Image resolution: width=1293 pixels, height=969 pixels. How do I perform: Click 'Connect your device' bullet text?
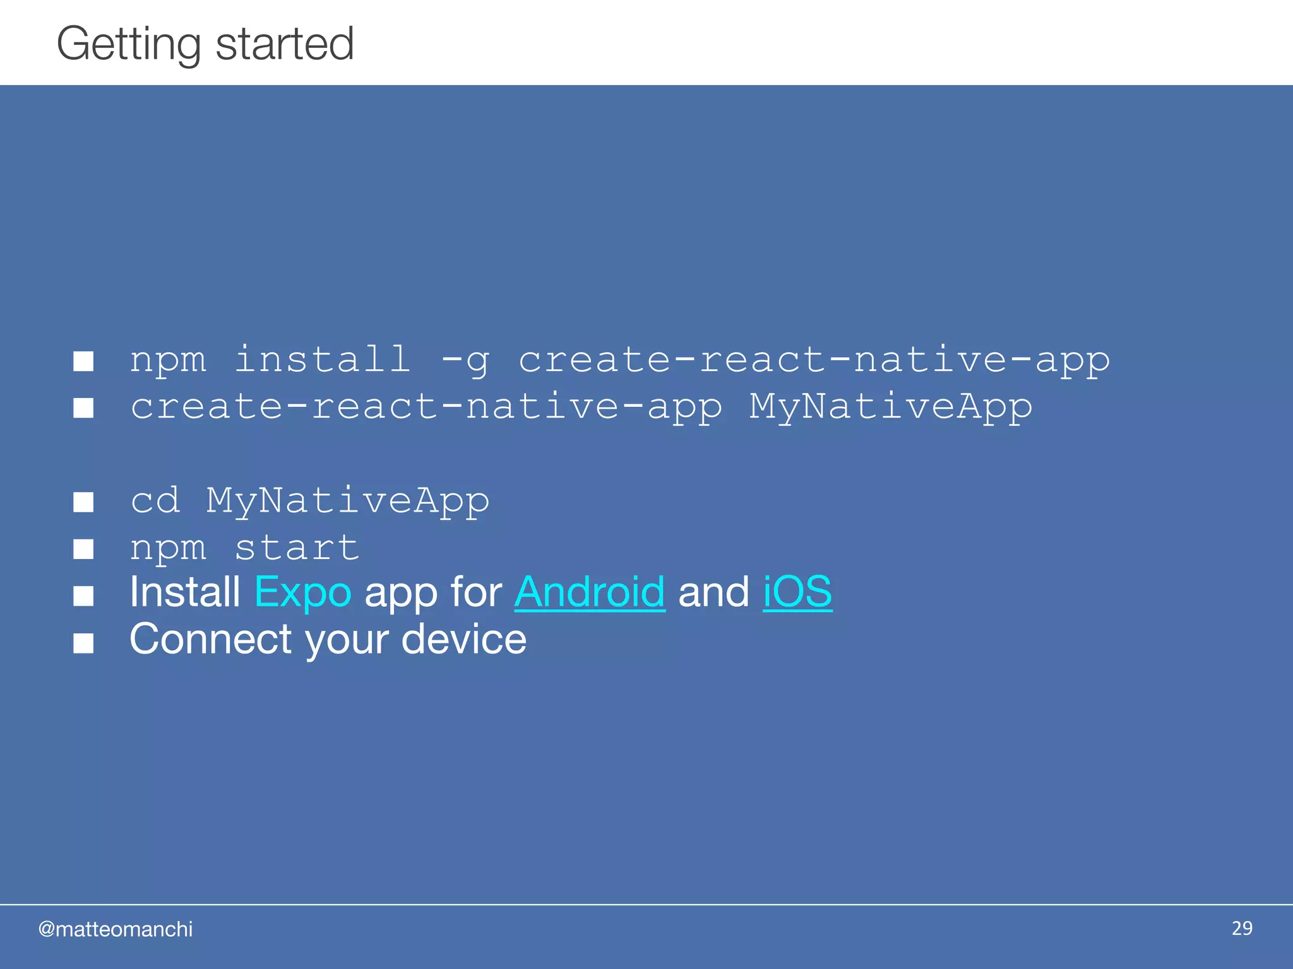(x=328, y=640)
